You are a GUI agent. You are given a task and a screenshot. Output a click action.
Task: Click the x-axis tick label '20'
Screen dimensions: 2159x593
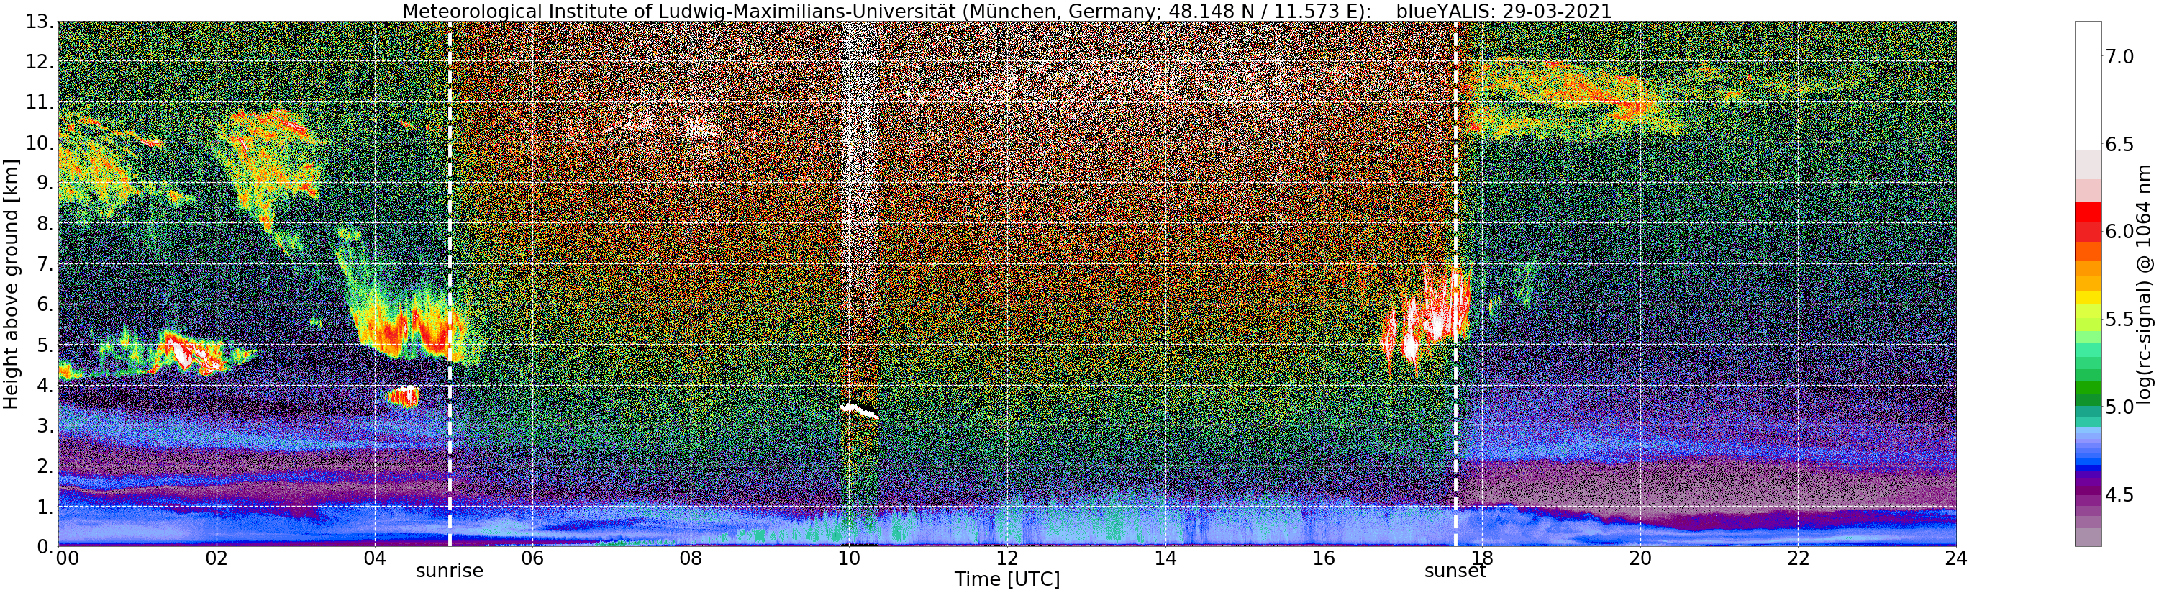point(1640,558)
